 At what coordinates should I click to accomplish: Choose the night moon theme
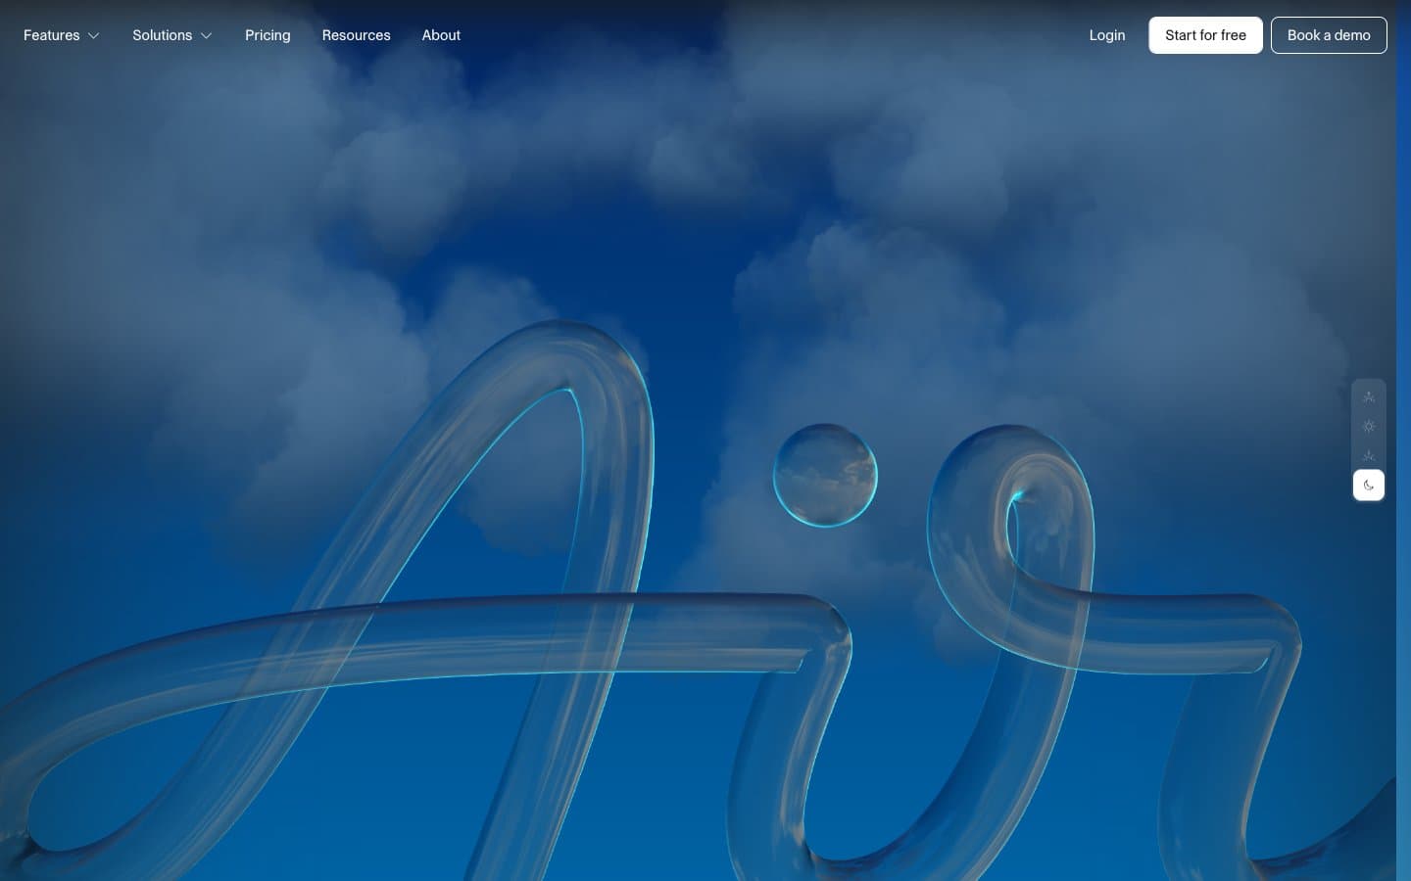pos(1369,486)
